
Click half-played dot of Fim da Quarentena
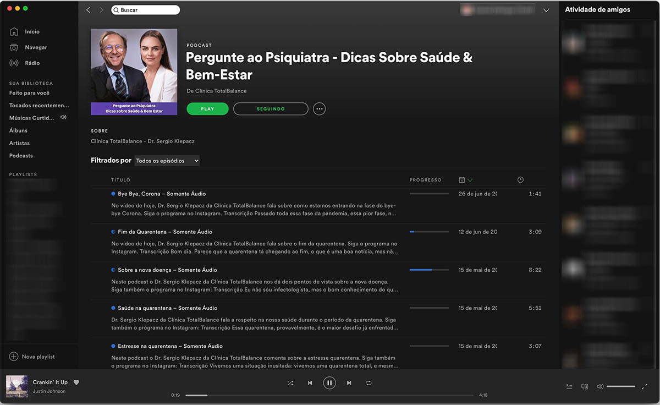113,232
